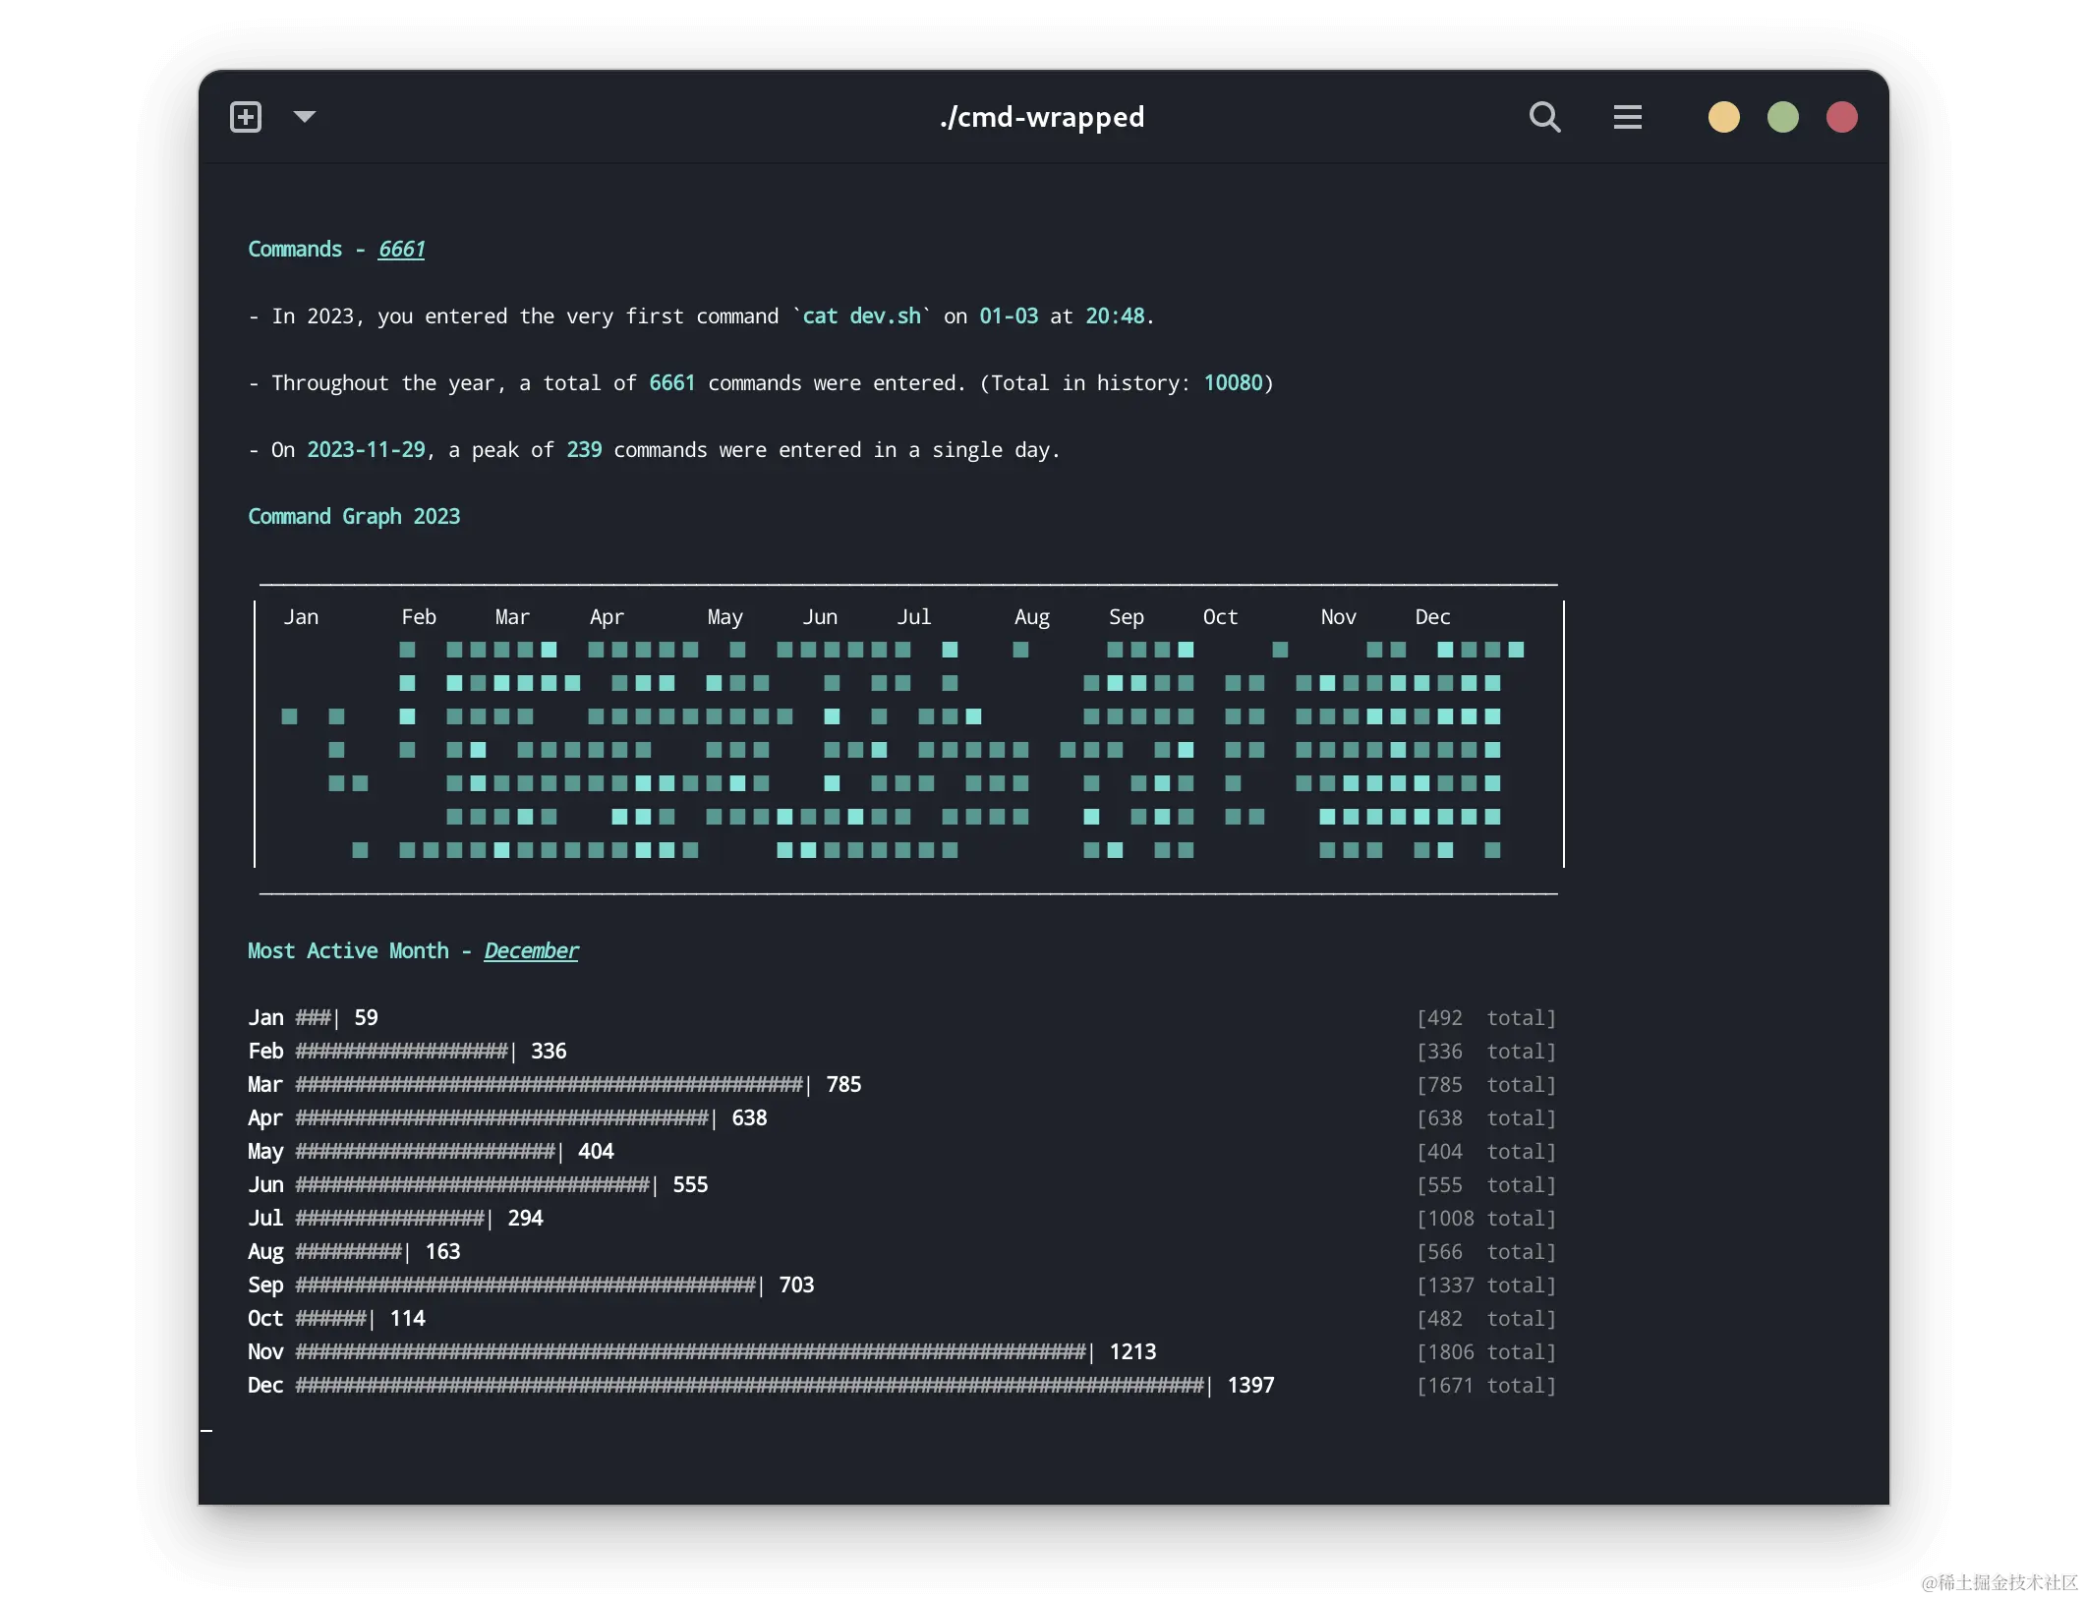Click the Jan label in graph
2085x1599 pixels.
click(301, 617)
